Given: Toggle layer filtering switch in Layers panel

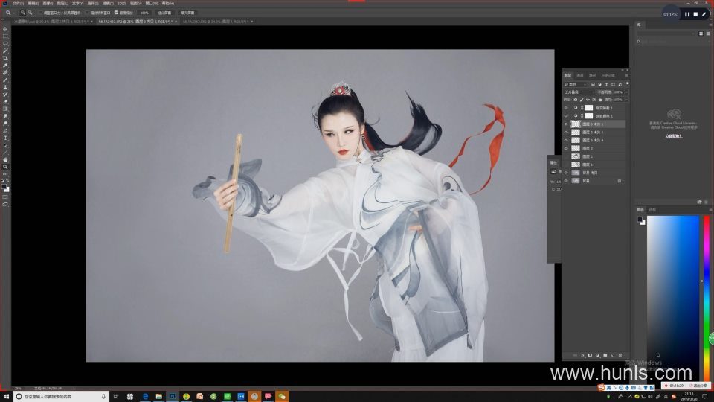Looking at the screenshot, I should coord(628,84).
